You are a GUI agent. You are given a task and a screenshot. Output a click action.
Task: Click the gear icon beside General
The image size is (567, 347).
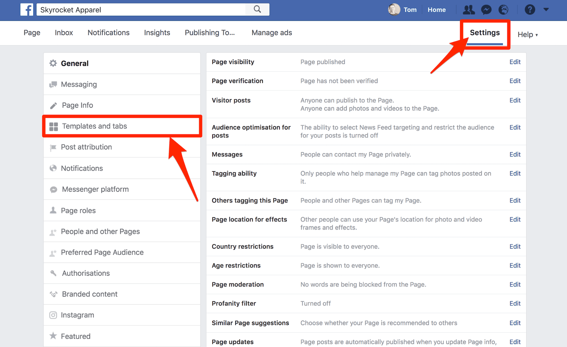coord(53,63)
